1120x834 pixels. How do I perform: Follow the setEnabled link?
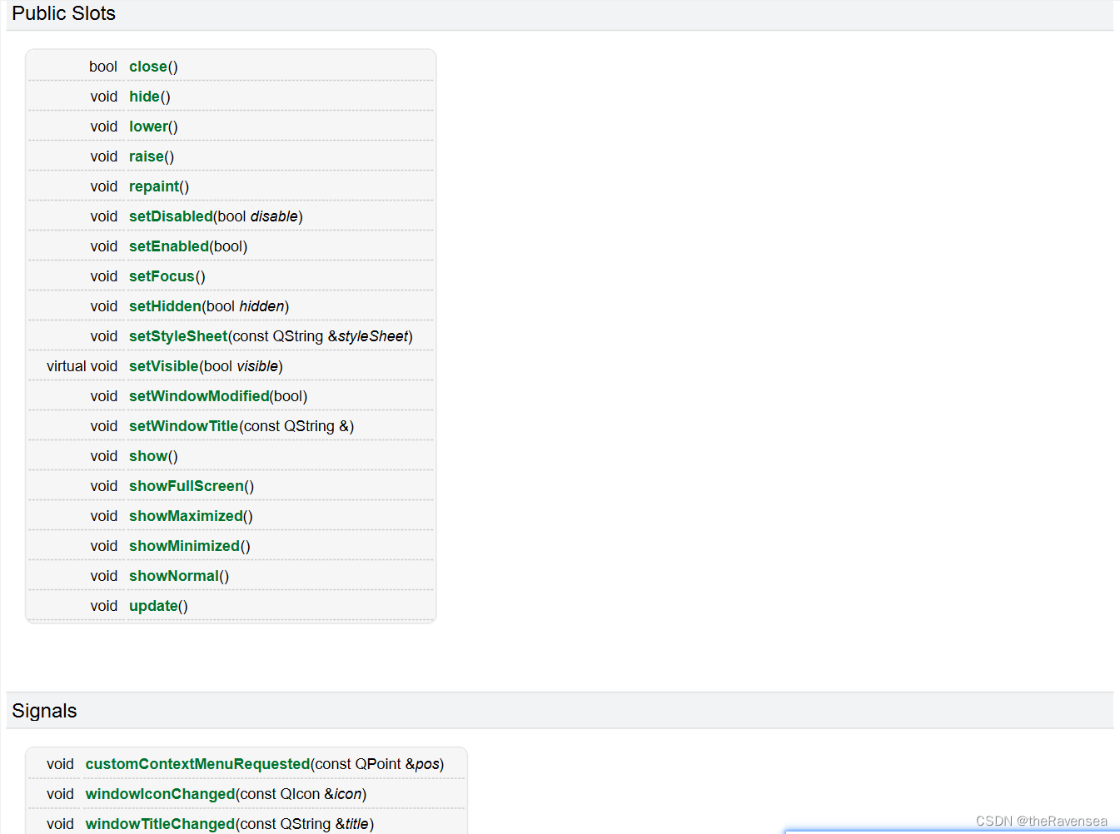169,246
